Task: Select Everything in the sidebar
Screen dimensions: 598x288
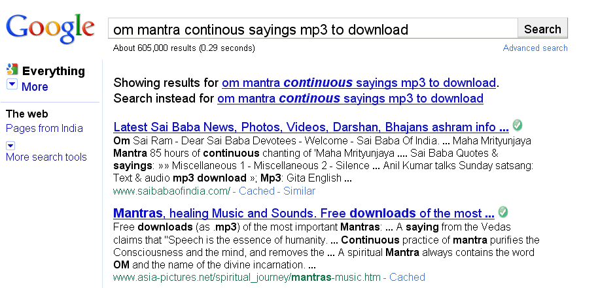Action: 54,71
